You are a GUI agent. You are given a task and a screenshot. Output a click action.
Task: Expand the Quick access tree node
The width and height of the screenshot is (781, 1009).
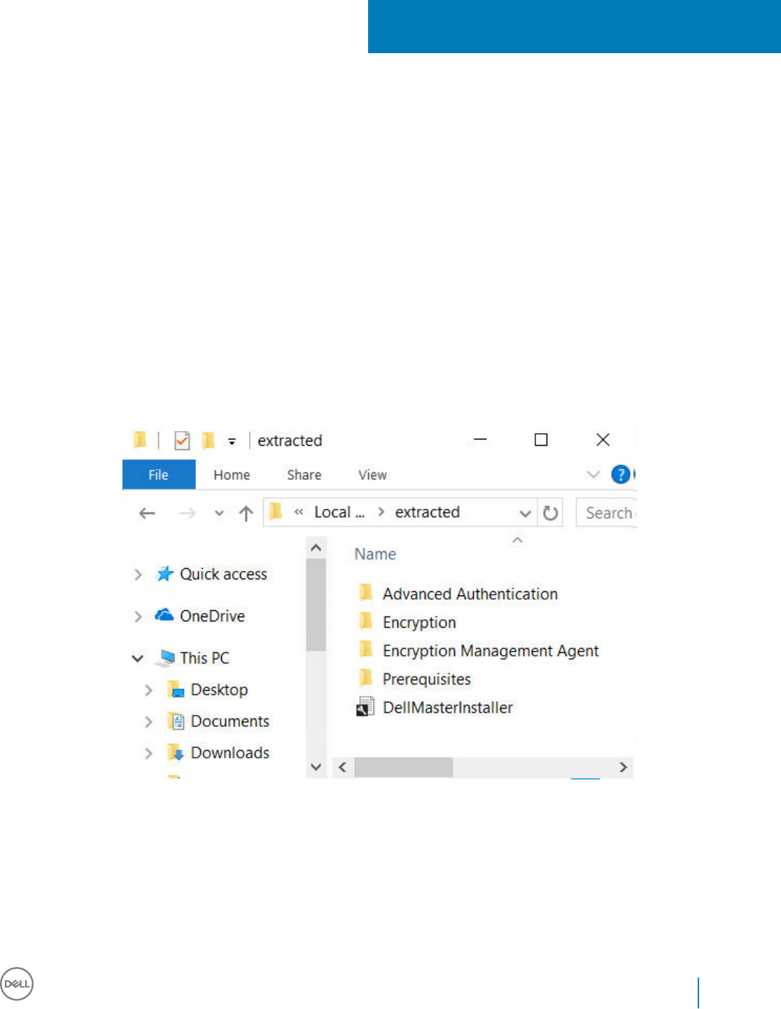138,574
